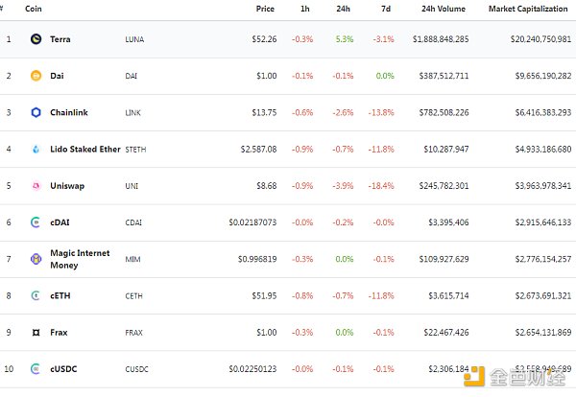The width and height of the screenshot is (576, 397).
Task: Sort by the 7d change header
Action: (x=386, y=9)
